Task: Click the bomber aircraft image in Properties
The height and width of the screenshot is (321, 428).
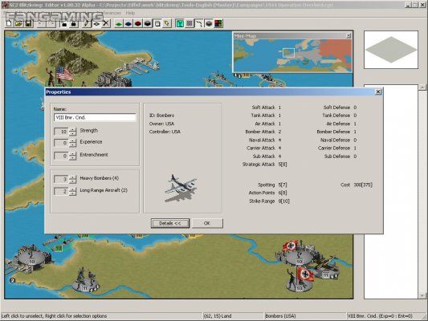Action: pyautogui.click(x=180, y=189)
